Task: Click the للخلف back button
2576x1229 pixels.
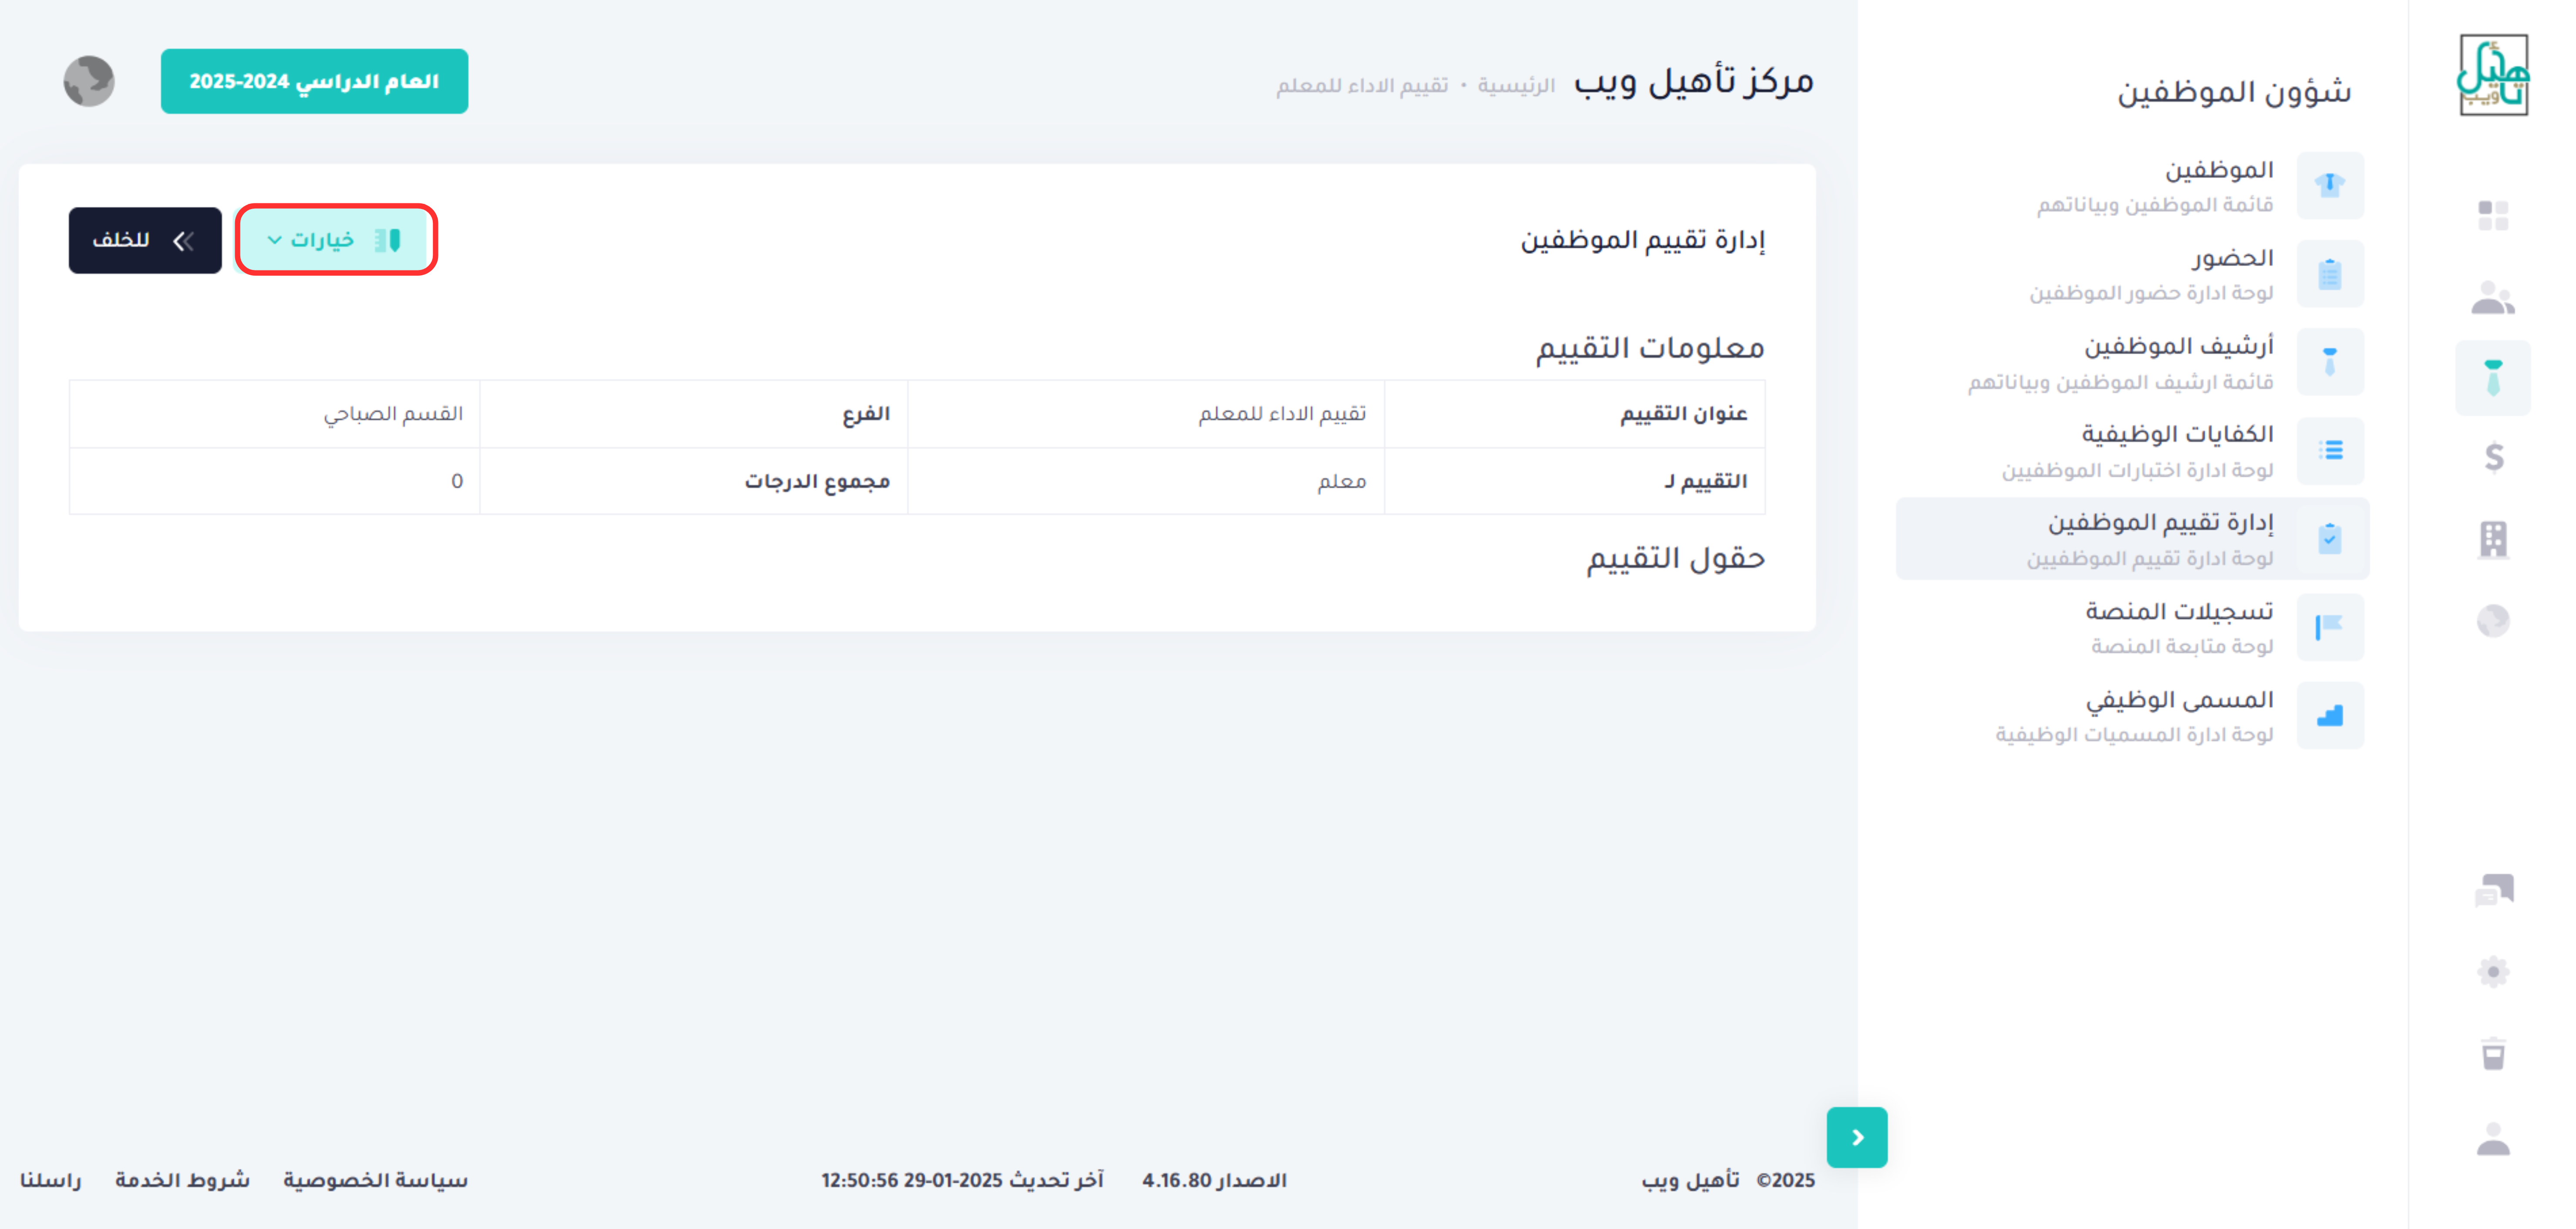Action: (145, 240)
